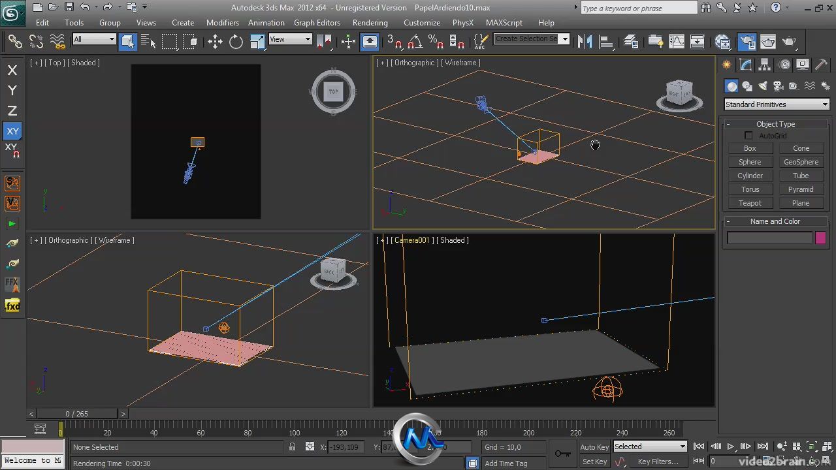836x470 pixels.
Task: Open the Edit menu
Action: [x=42, y=22]
